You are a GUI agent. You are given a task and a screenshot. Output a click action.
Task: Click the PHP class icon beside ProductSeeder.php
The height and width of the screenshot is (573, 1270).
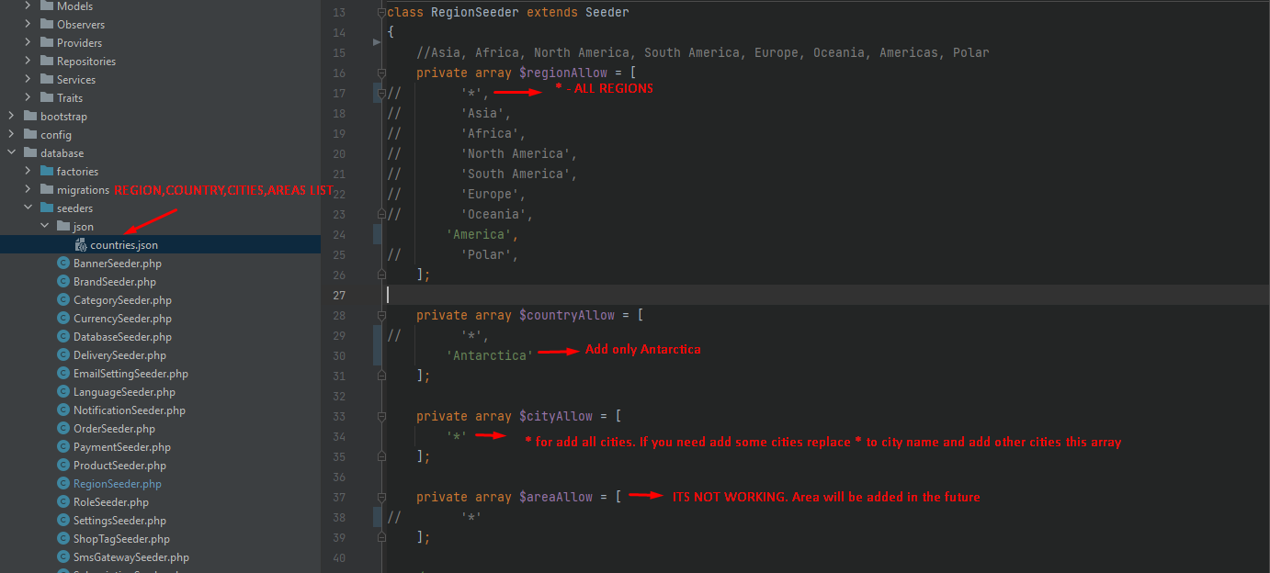[x=63, y=466]
